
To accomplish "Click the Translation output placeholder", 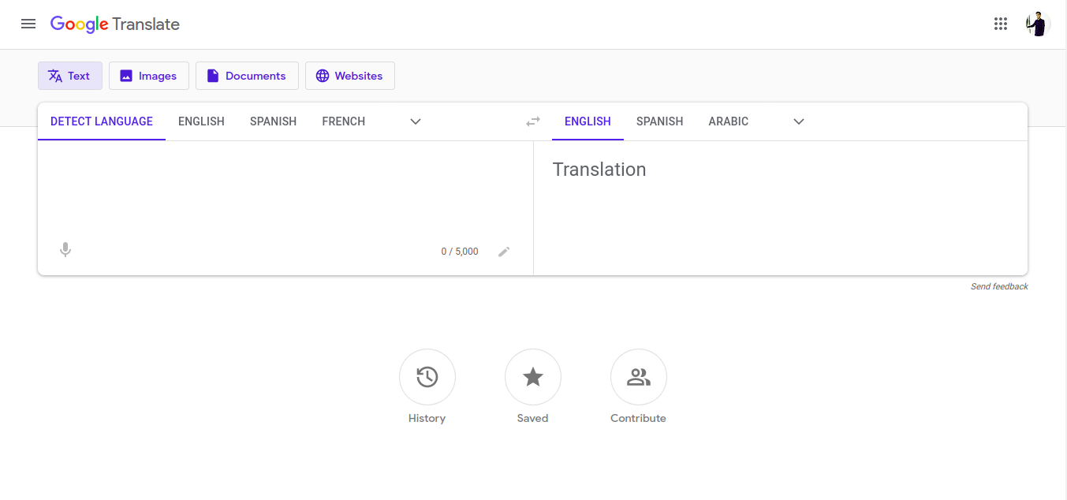I will click(599, 170).
